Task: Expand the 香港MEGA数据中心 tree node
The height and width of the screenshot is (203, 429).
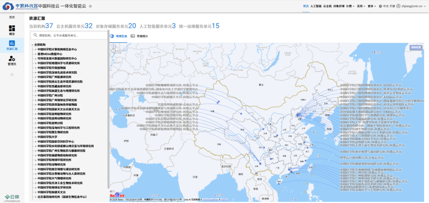Action: tap(35, 53)
